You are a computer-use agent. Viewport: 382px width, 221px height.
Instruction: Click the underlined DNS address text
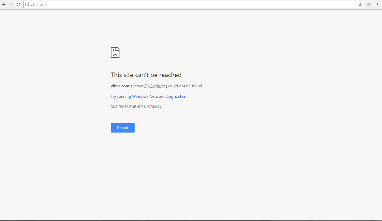pyautogui.click(x=156, y=86)
